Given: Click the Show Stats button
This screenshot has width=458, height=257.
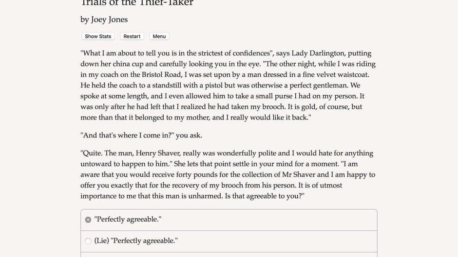Looking at the screenshot, I should (98, 36).
